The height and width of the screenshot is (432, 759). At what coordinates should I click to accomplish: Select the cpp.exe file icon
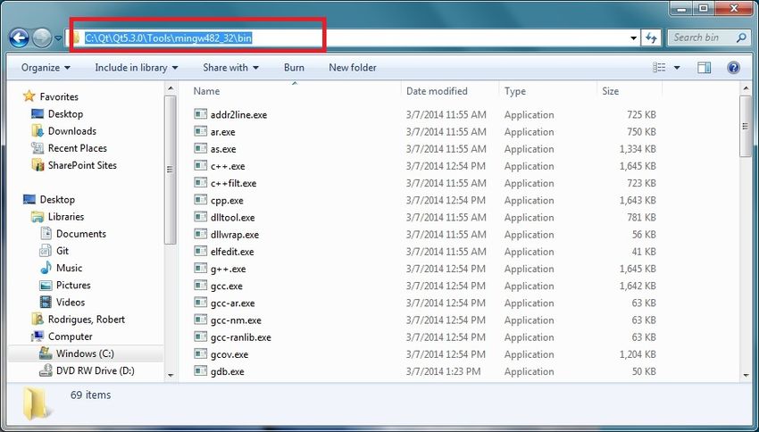[200, 200]
